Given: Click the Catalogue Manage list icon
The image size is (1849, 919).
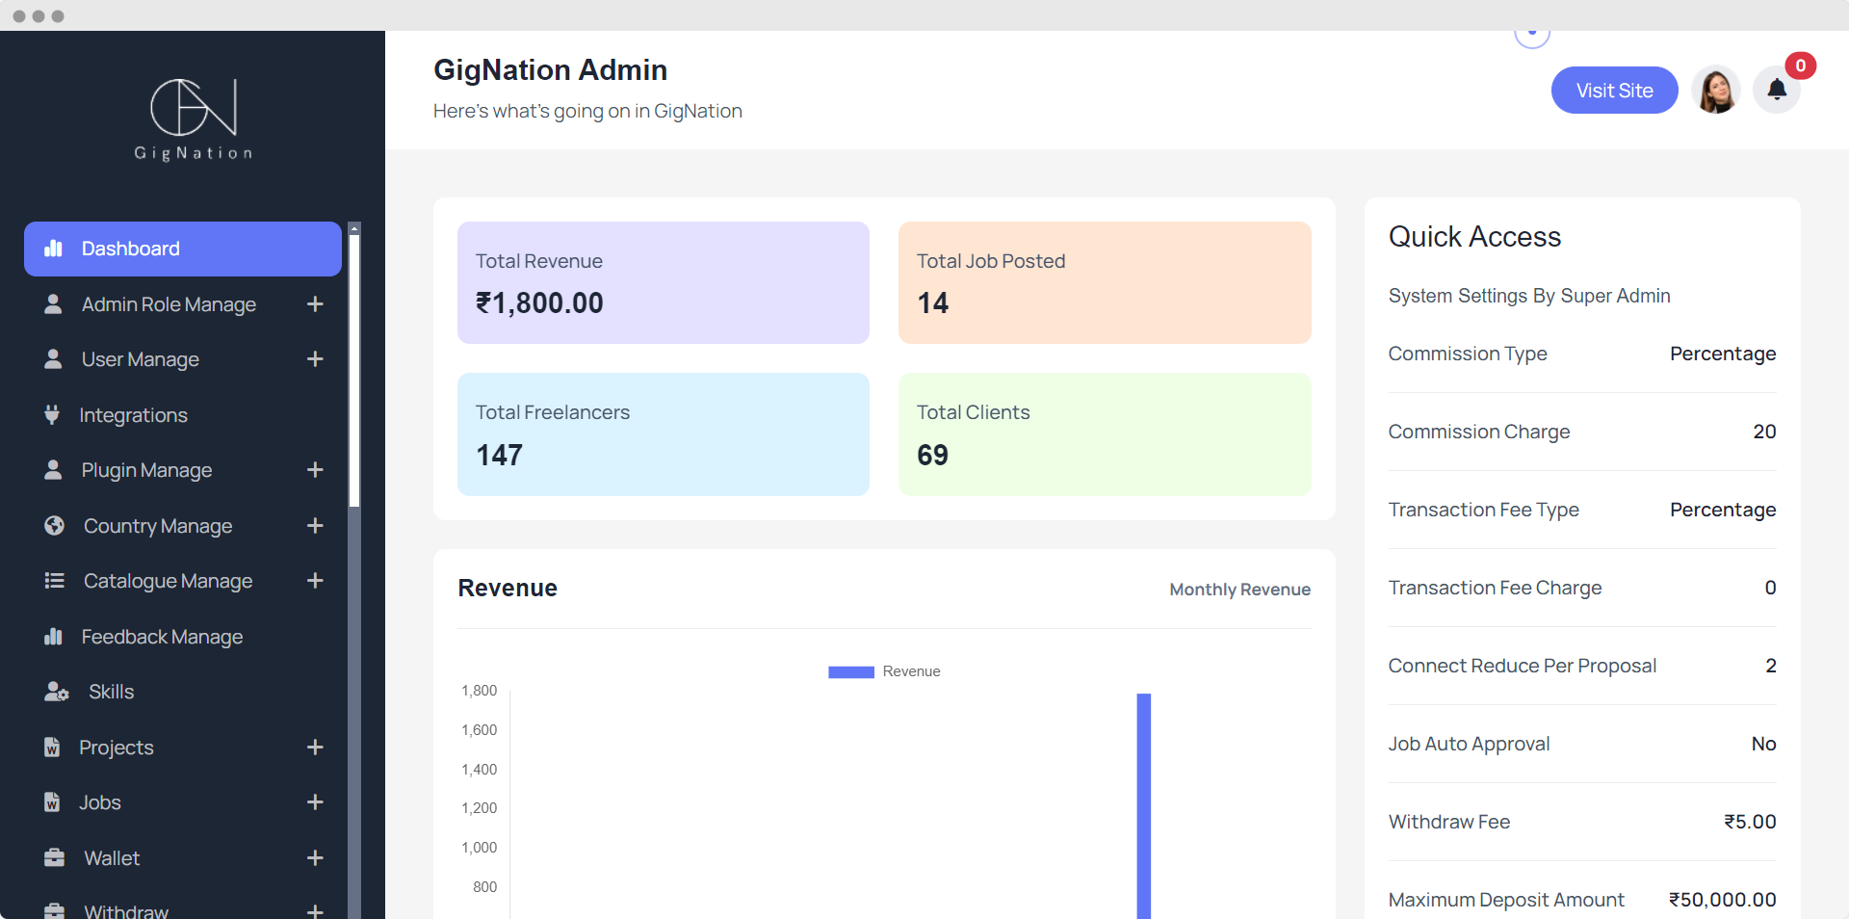Looking at the screenshot, I should [54, 581].
